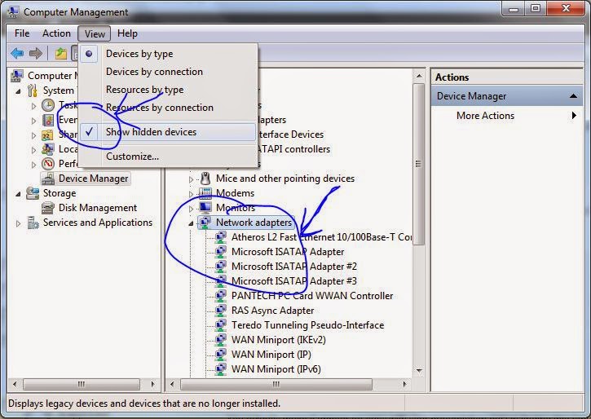Image resolution: width=591 pixels, height=419 pixels.
Task: Click the Monitors category icon
Action: pos(205,208)
